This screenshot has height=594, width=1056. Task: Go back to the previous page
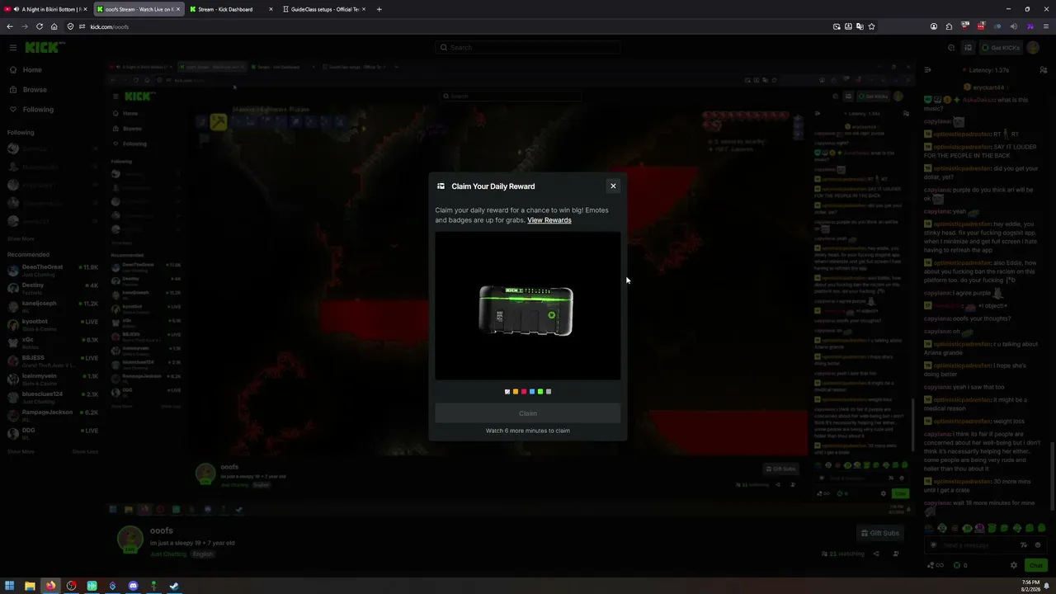pos(10,26)
